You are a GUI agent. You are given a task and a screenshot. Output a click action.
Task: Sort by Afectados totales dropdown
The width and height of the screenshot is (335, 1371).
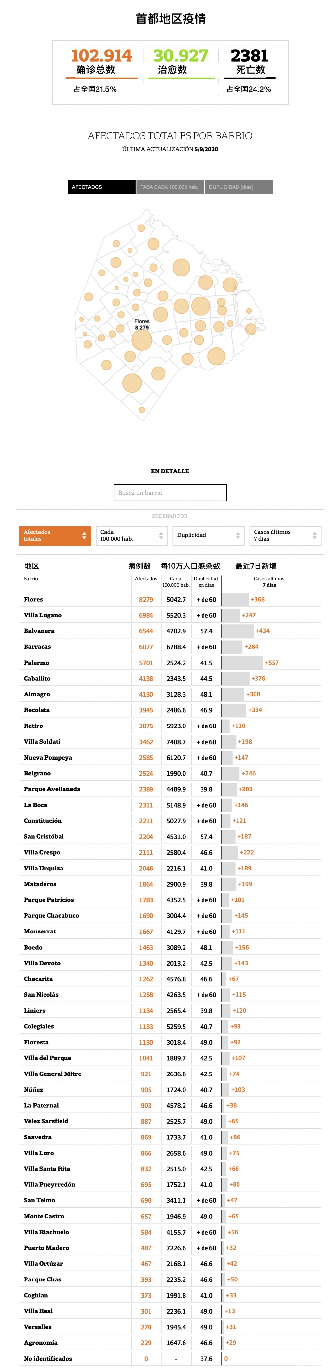click(x=55, y=535)
